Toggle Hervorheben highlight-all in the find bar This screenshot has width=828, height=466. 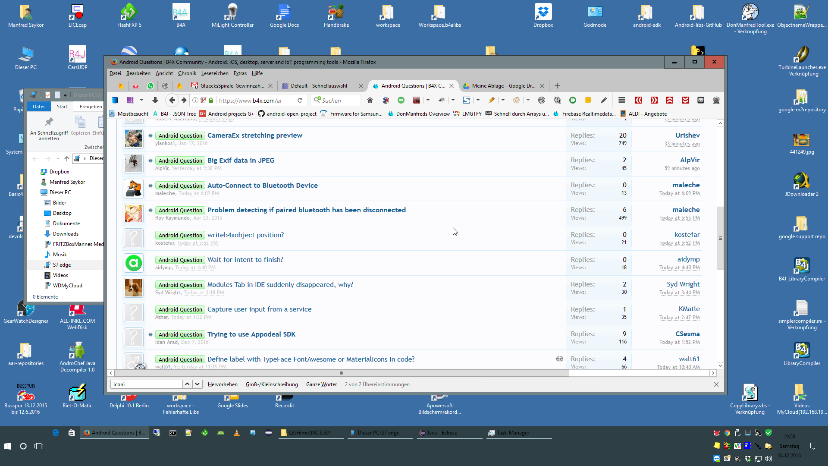click(223, 384)
